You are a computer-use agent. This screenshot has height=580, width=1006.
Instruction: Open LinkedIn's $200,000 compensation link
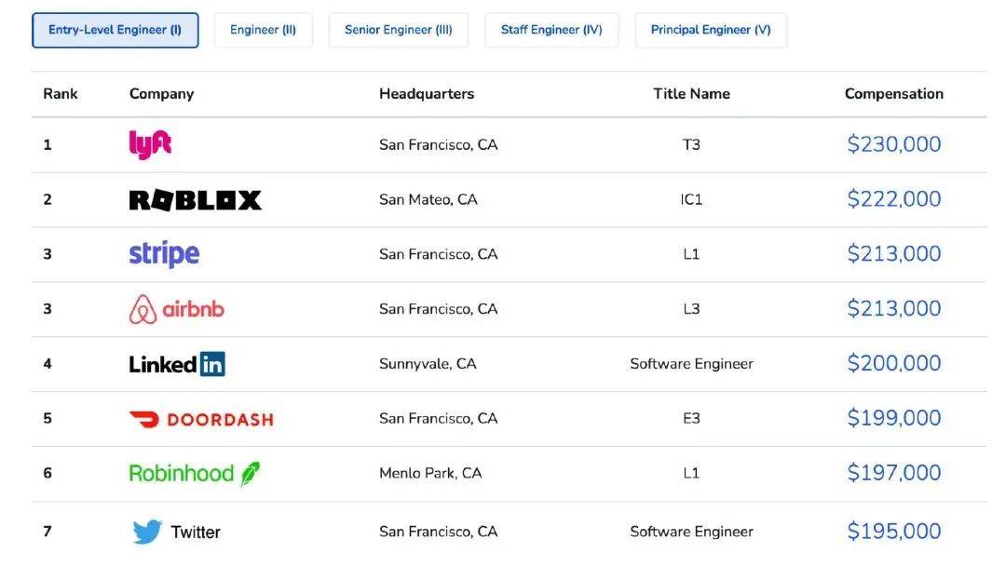(893, 364)
